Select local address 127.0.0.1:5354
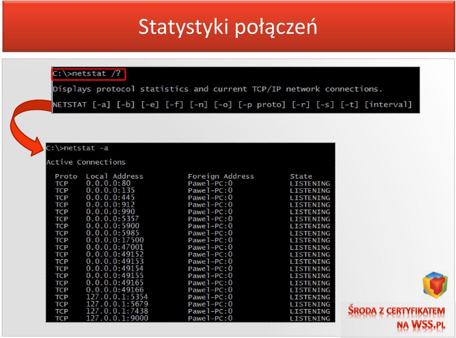This screenshot has height=338, width=456. (x=117, y=297)
